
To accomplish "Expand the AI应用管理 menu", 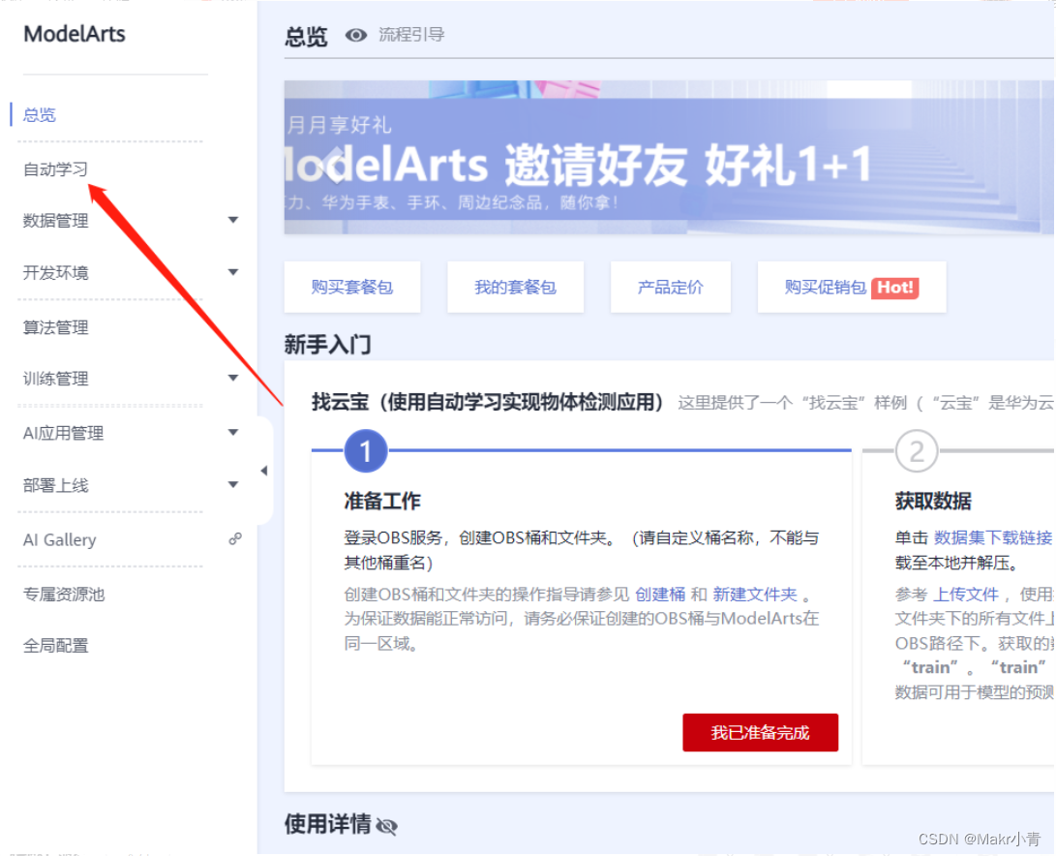I will point(232,432).
